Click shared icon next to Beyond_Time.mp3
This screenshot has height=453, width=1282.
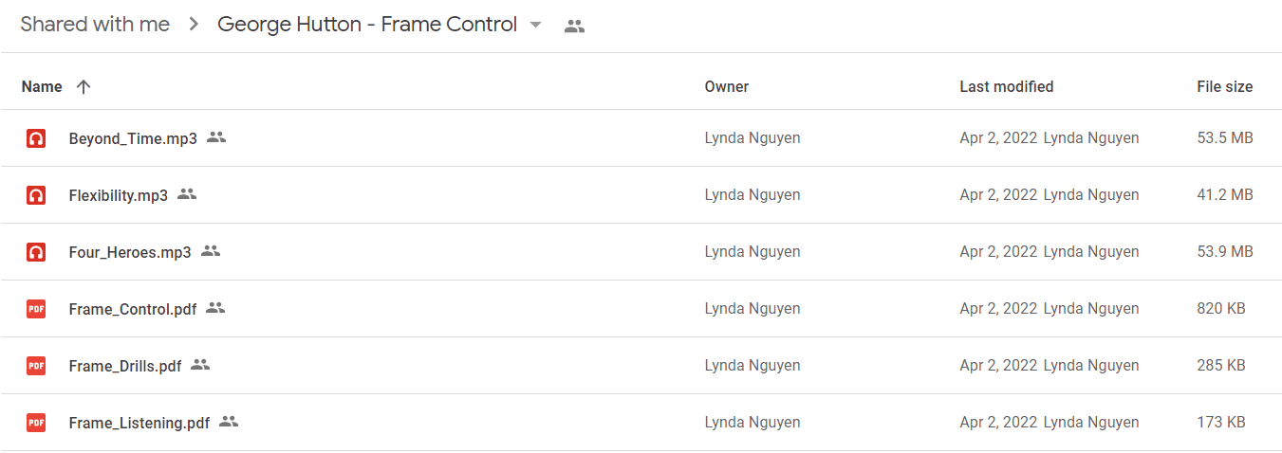pos(216,137)
